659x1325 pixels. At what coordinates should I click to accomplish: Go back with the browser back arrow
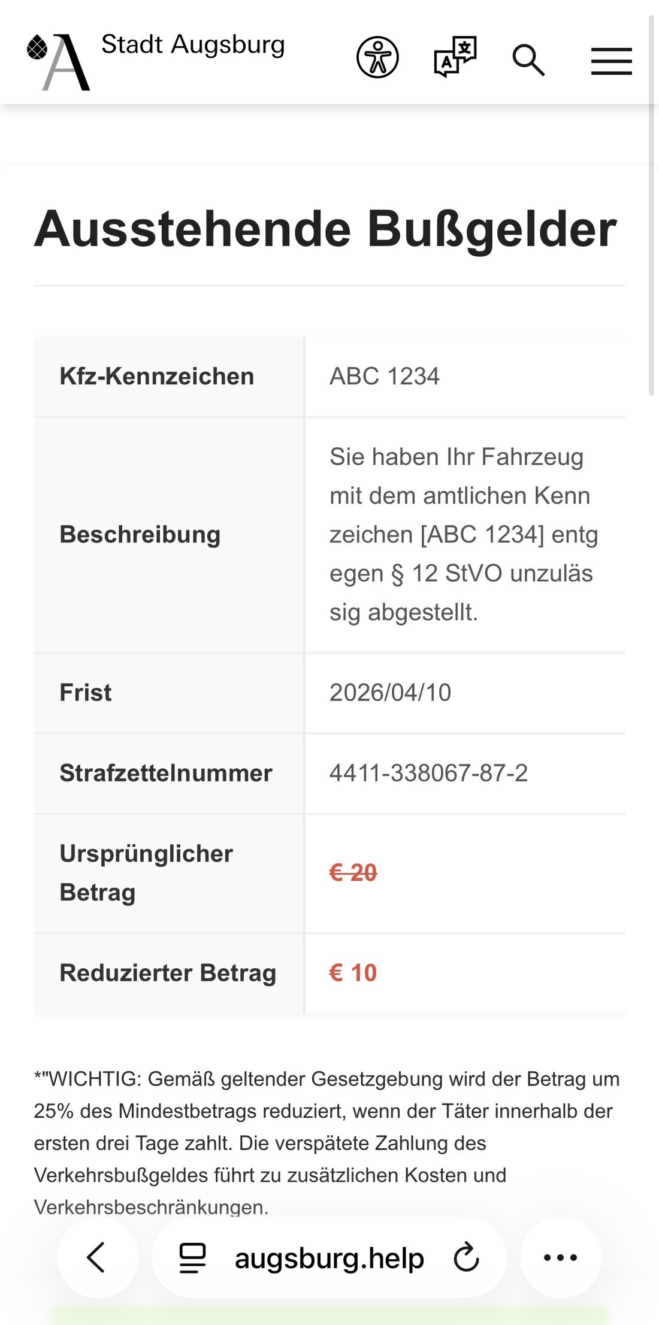pyautogui.click(x=97, y=1257)
